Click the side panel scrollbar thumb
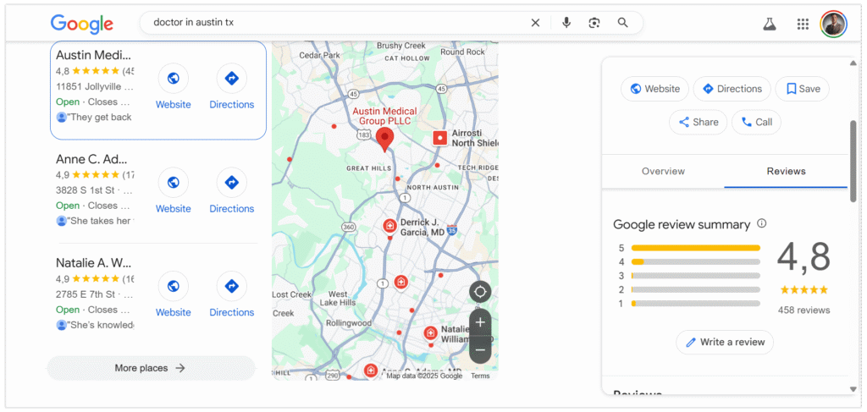Screen dimensions: 867x412 click(x=853, y=161)
